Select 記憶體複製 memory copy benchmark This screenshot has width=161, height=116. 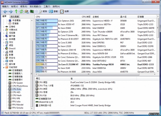coord(17,77)
